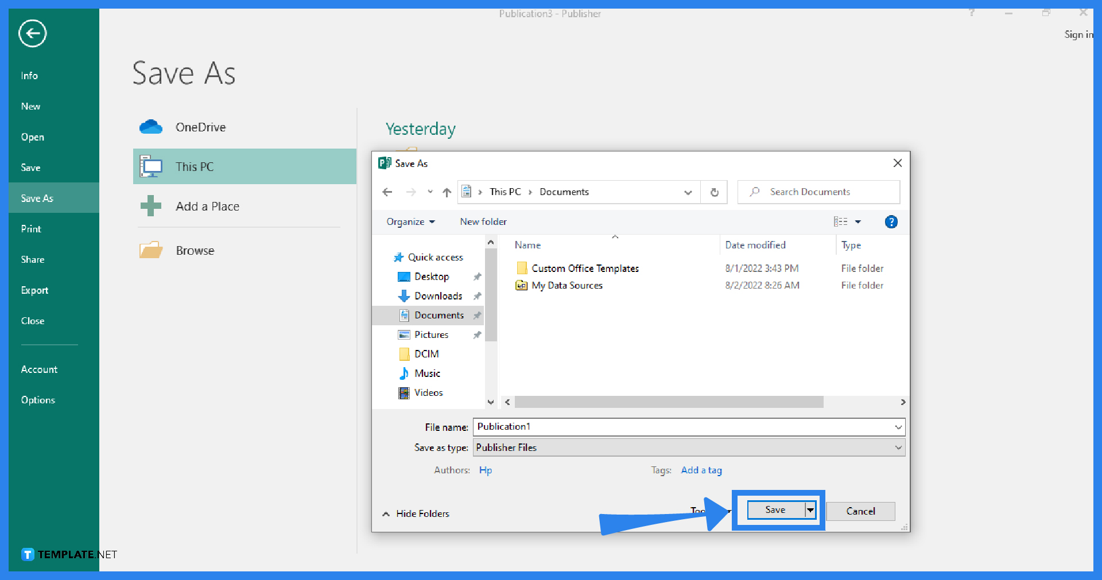1102x580 pixels.
Task: Click the blue help question mark icon
Action: 891,222
